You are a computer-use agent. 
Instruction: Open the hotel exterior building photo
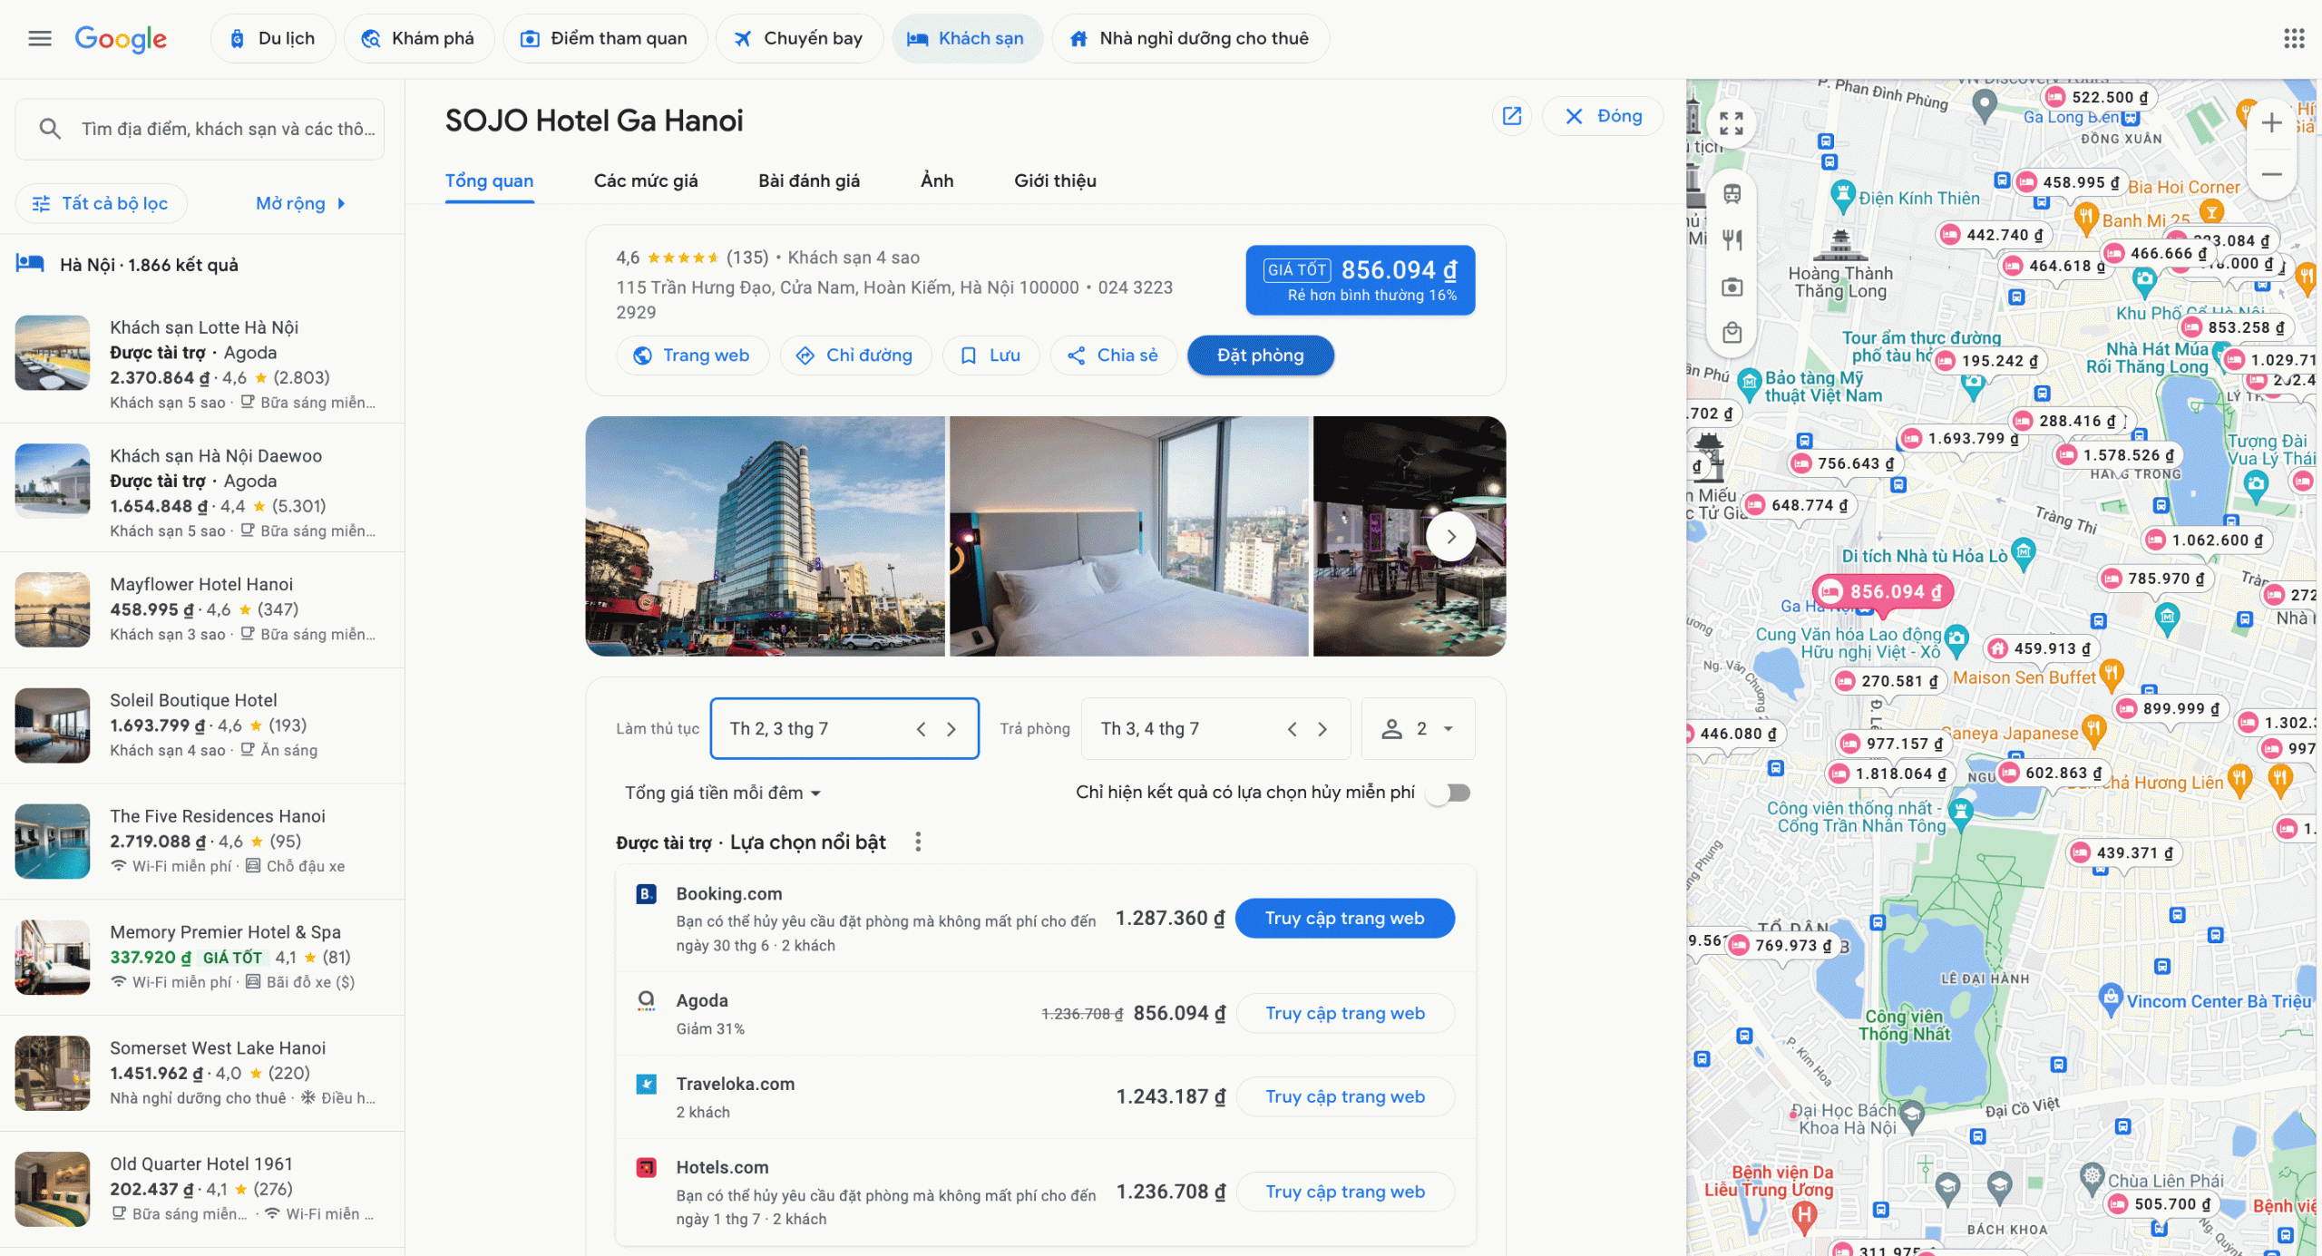[x=765, y=537]
